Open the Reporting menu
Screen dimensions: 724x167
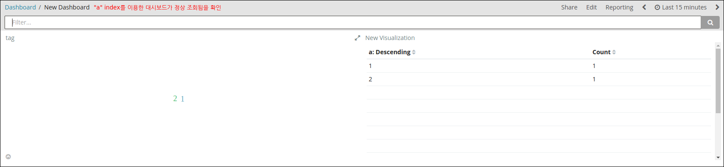coord(619,7)
